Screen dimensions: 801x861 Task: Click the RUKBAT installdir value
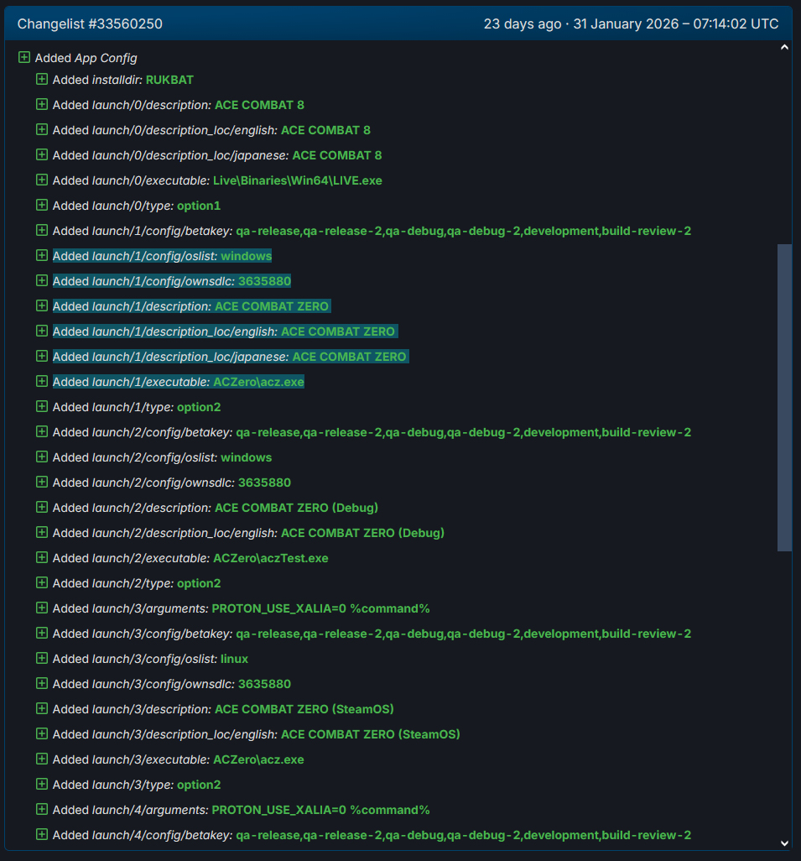(169, 80)
